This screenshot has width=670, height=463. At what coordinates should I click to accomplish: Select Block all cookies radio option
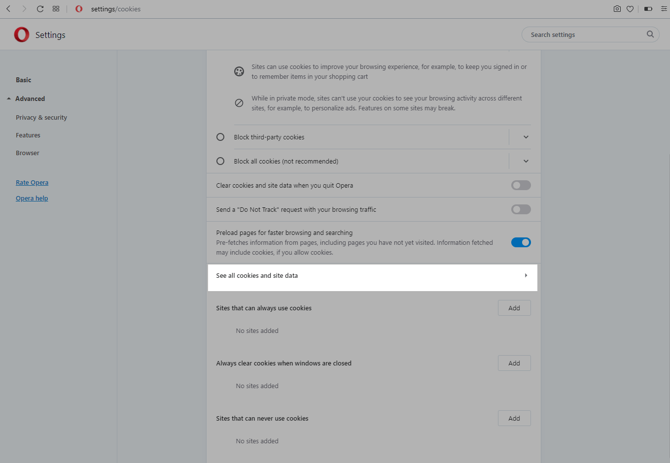tap(220, 161)
